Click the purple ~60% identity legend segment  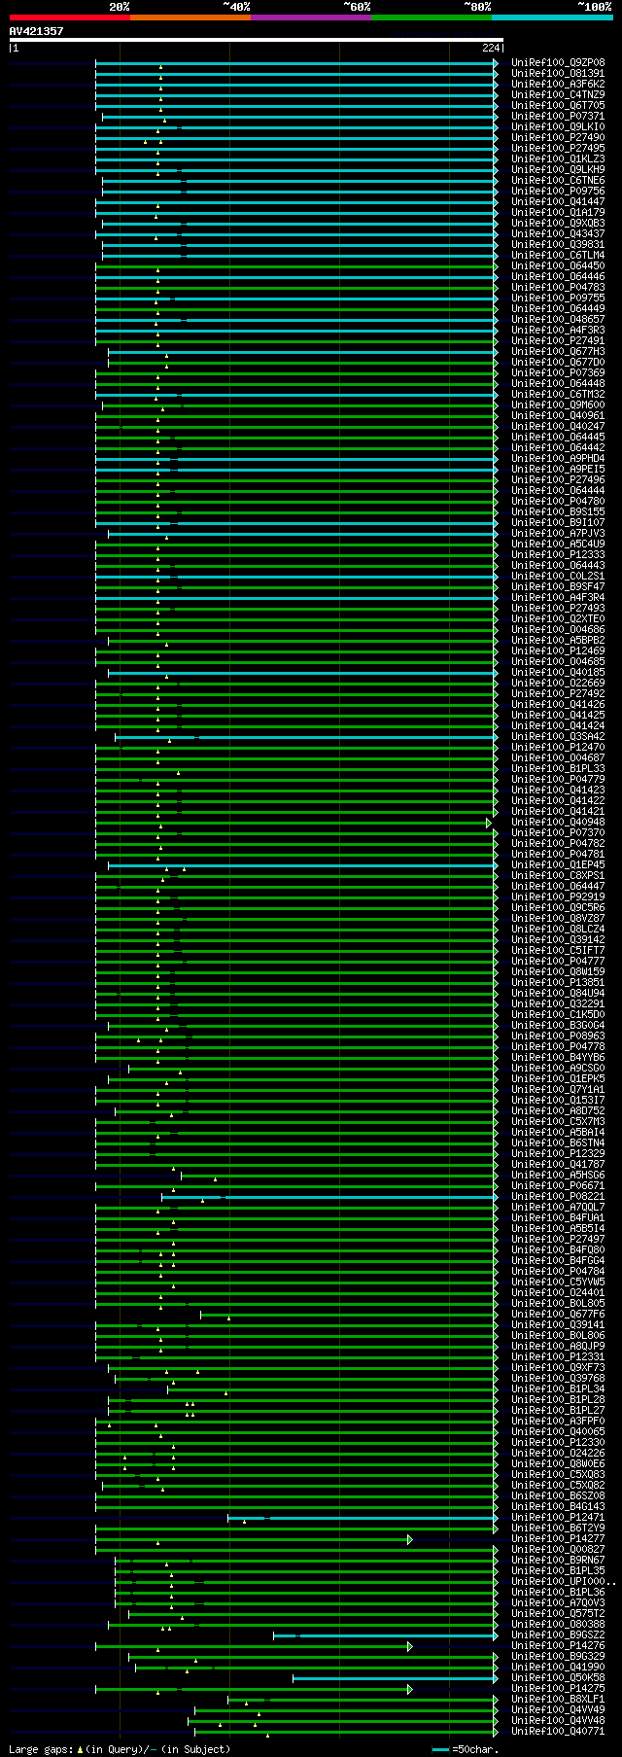pos(311,18)
